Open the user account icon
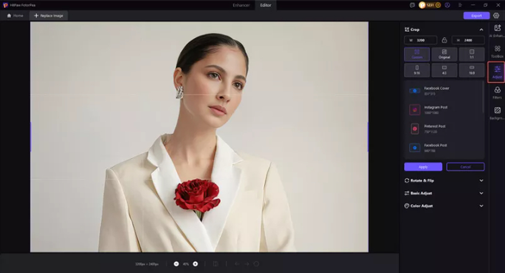505x273 pixels. pyautogui.click(x=447, y=5)
